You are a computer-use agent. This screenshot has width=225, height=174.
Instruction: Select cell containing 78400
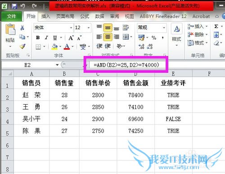(136, 95)
